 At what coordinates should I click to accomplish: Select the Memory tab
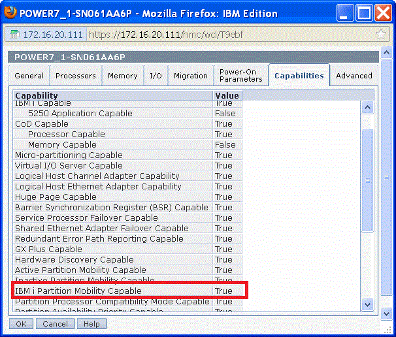click(122, 76)
